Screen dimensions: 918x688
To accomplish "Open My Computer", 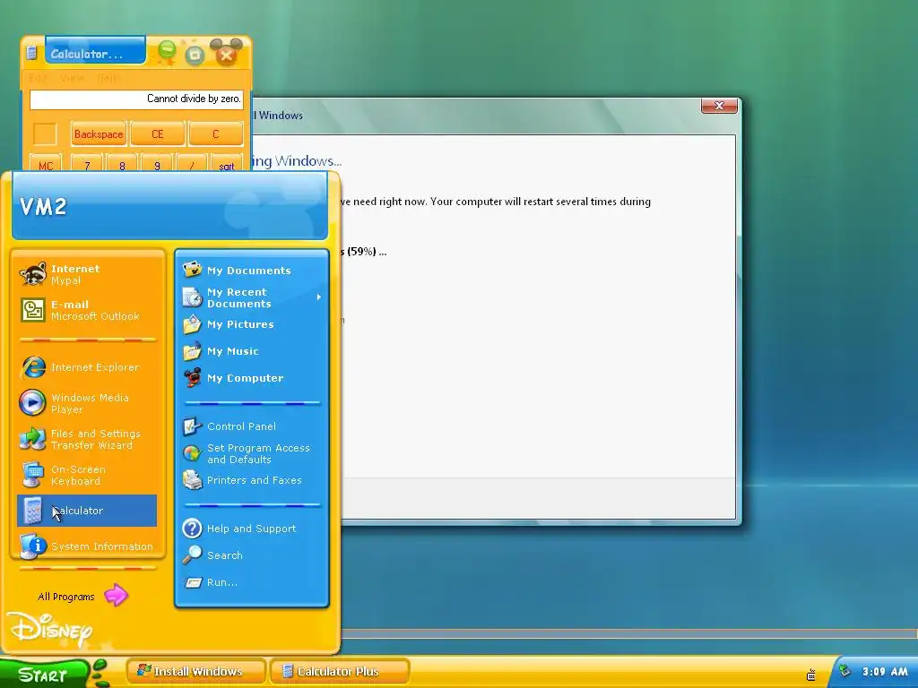I will pos(252,378).
